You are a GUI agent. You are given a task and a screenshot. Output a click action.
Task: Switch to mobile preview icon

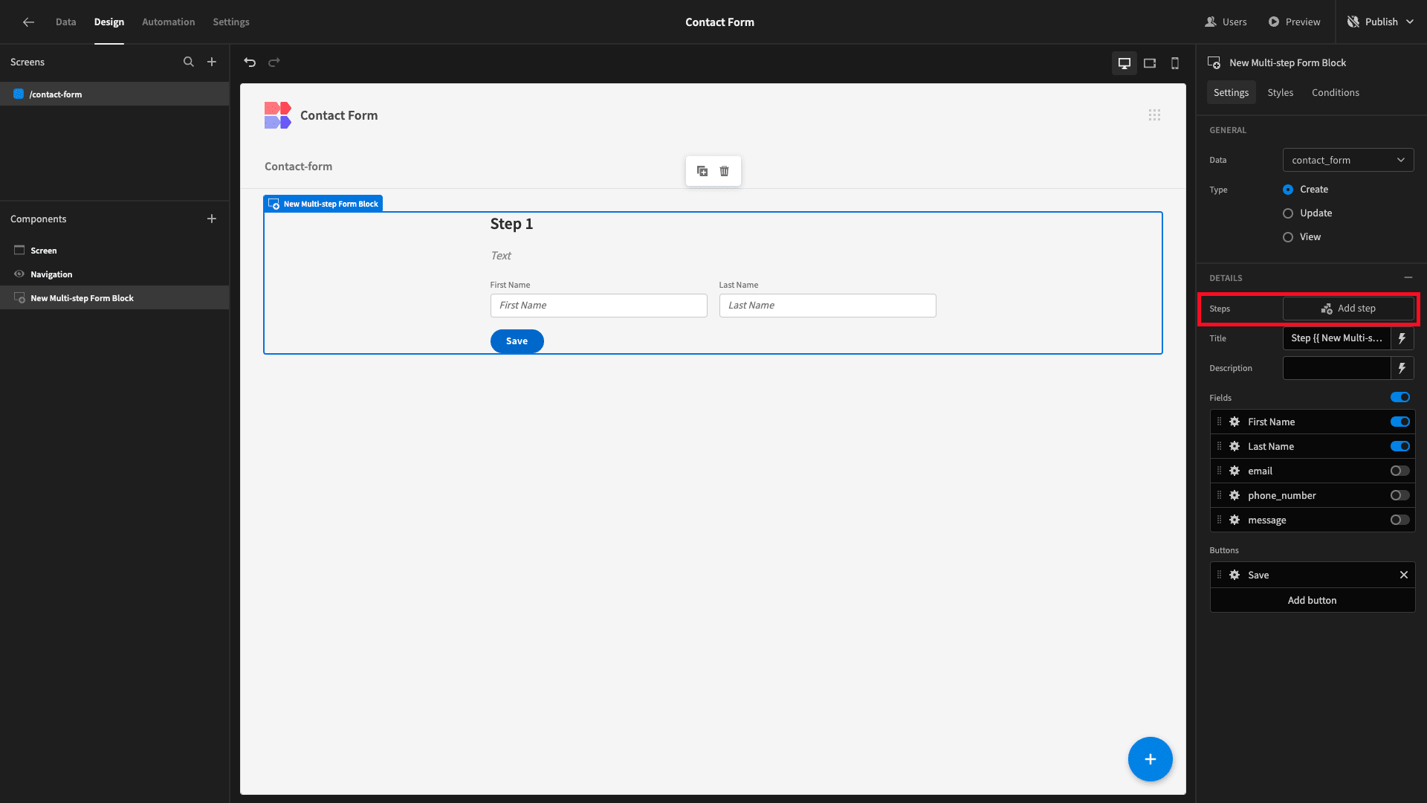click(1175, 63)
